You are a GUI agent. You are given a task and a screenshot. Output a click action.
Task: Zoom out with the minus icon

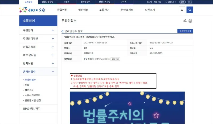tap(174, 2)
